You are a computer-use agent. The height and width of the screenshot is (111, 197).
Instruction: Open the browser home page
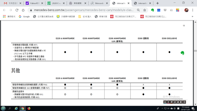click(23, 10)
